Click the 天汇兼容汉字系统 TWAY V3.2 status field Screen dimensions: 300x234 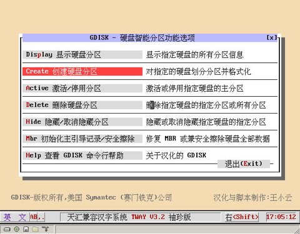(140, 217)
